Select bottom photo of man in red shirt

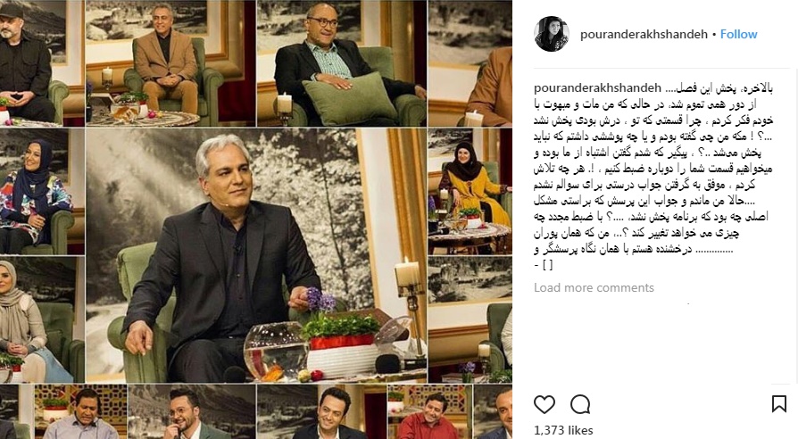click(430, 411)
